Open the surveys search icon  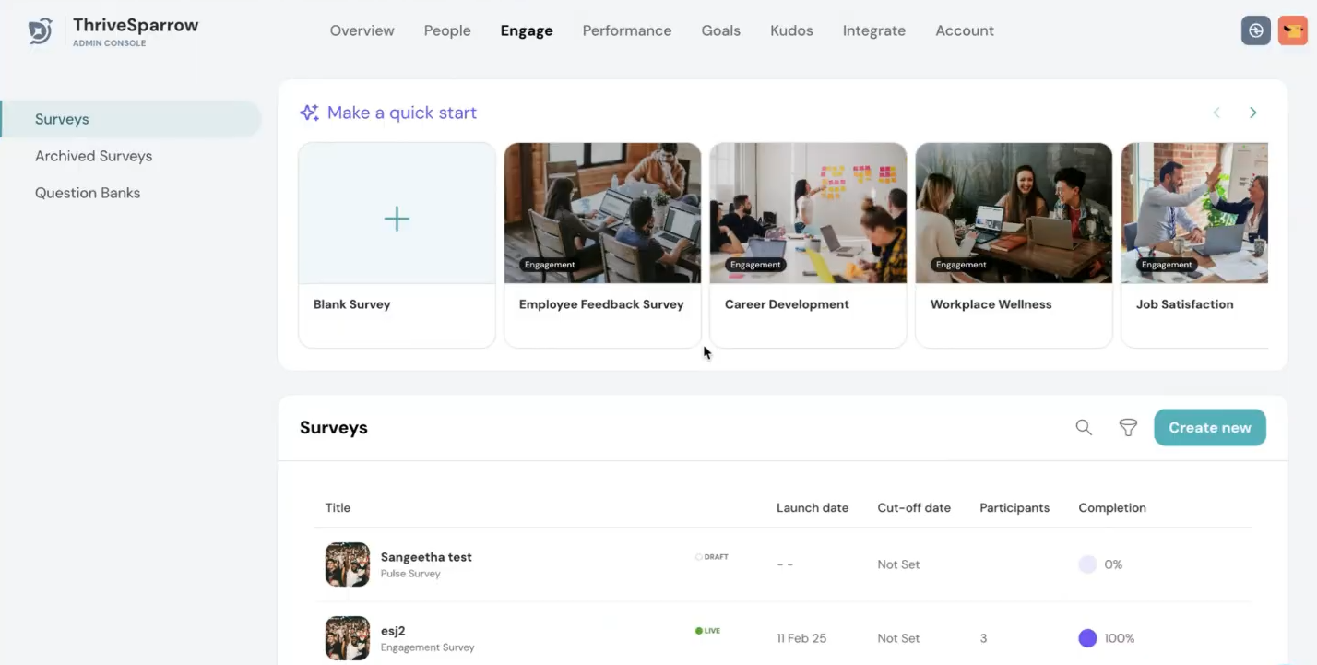click(1084, 427)
